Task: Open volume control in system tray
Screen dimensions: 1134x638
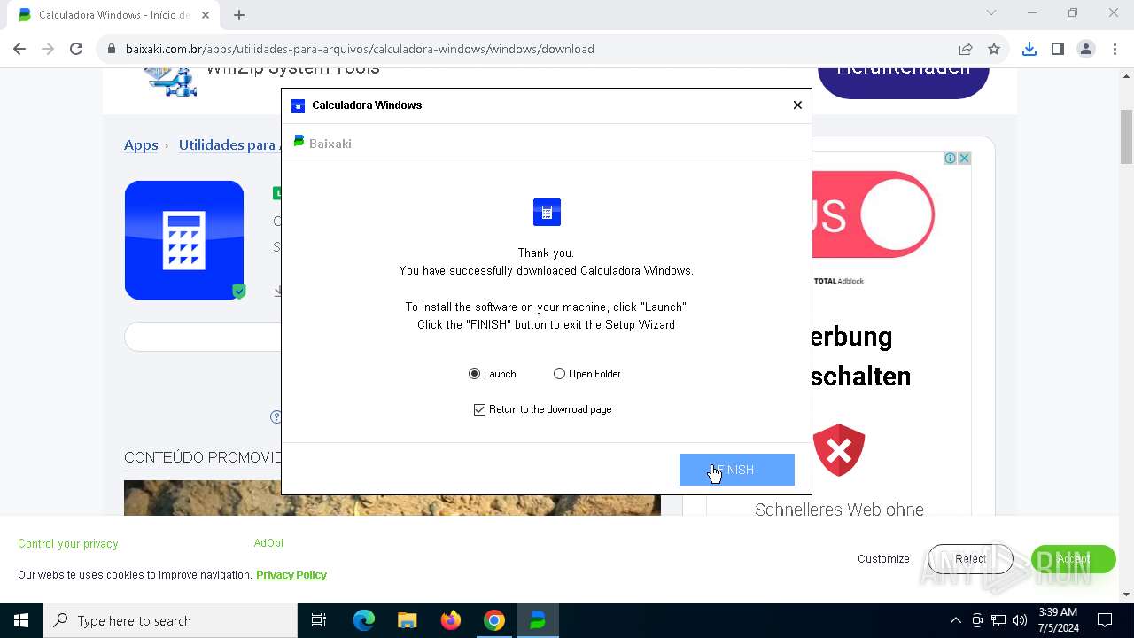Action: point(1020,620)
